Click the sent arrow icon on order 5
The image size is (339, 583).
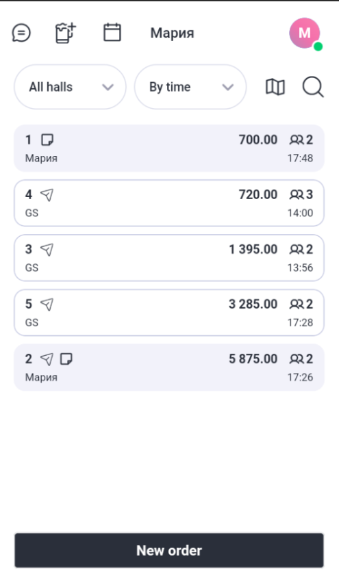pos(47,305)
